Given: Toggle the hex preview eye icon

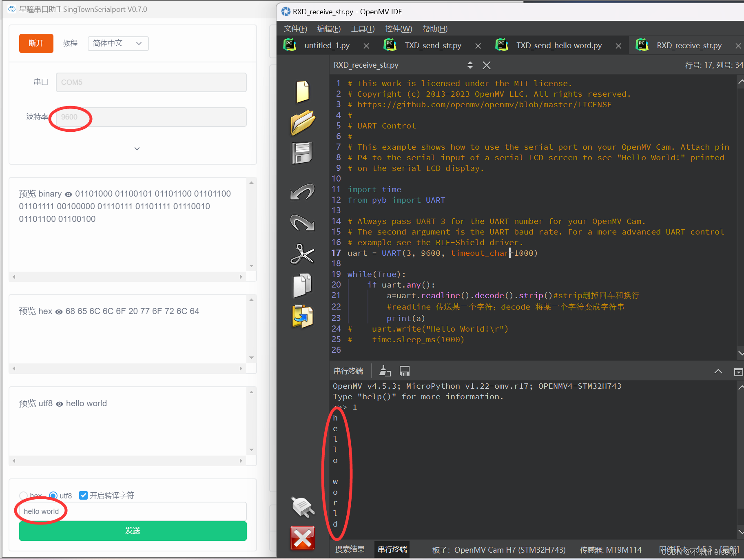Looking at the screenshot, I should pyautogui.click(x=59, y=312).
